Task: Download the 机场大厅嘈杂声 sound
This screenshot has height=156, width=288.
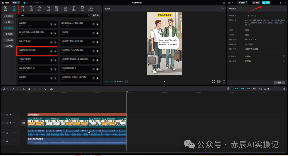Action: pyautogui.click(x=55, y=42)
